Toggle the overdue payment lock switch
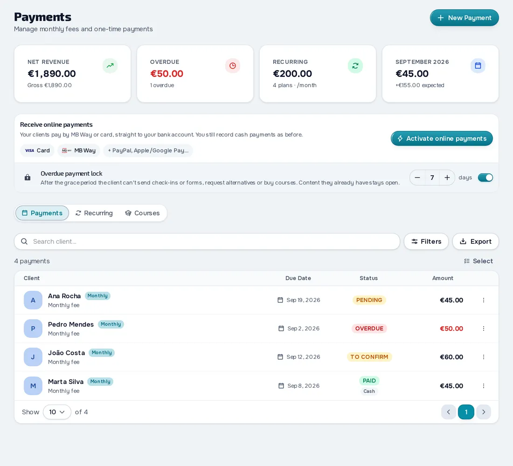 click(x=485, y=178)
